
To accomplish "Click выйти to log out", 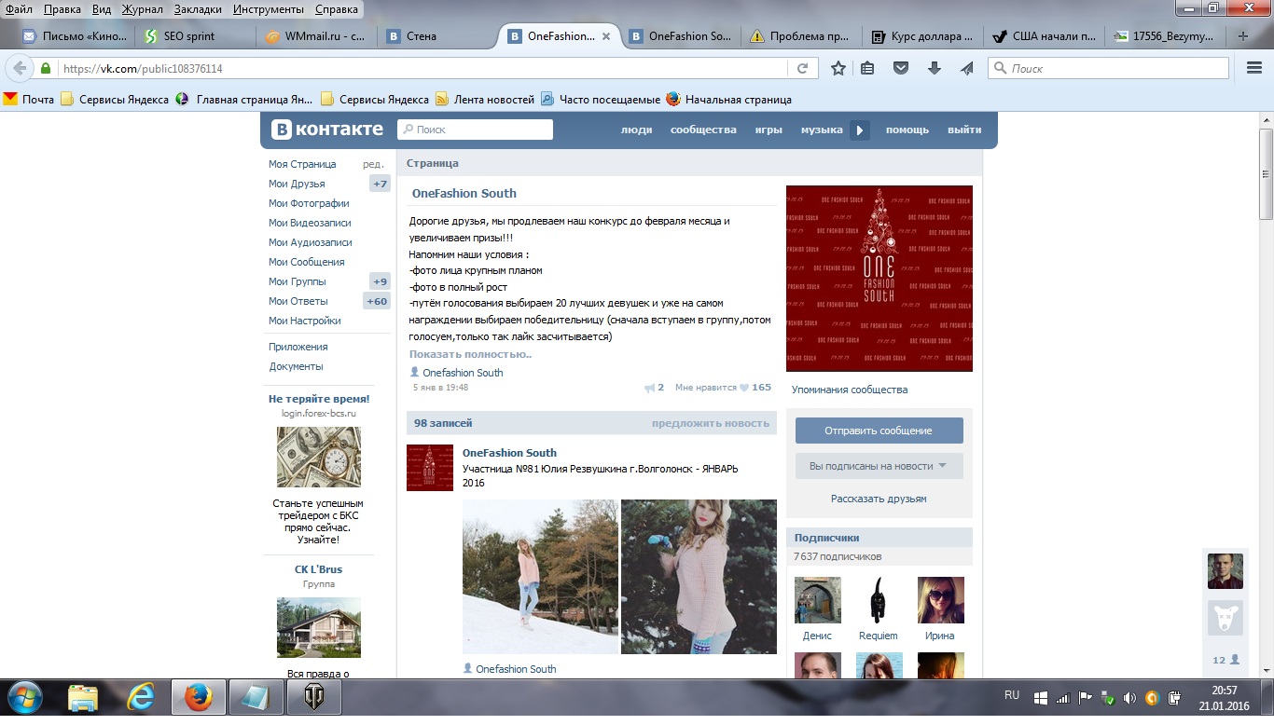I will [964, 130].
